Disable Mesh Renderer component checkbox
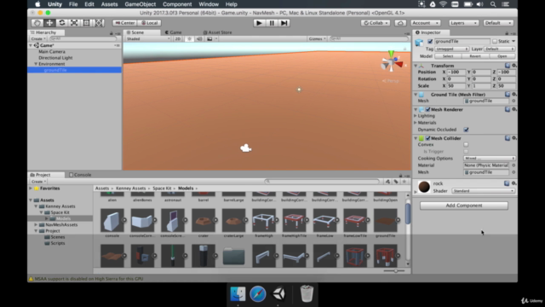 [x=427, y=109]
